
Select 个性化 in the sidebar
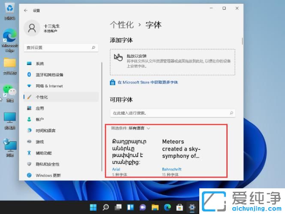click(61, 97)
